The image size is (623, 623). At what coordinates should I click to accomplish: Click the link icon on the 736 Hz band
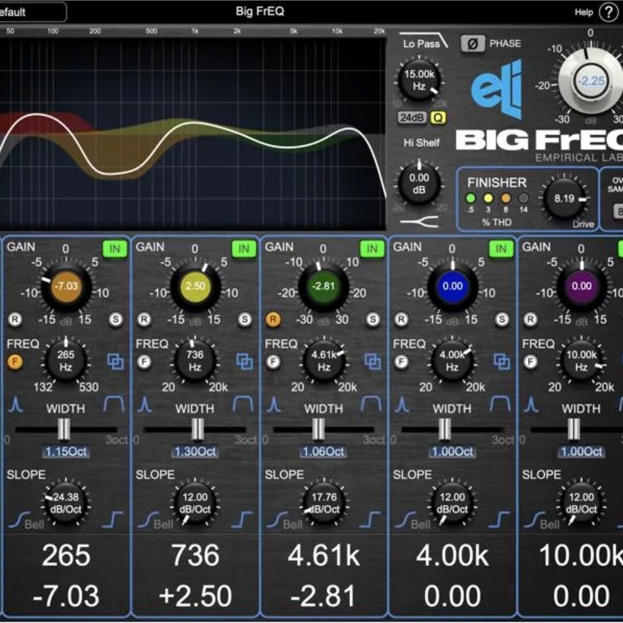[x=245, y=362]
